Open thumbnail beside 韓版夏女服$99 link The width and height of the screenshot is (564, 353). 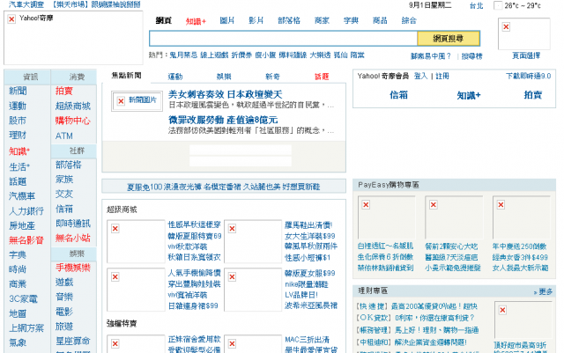click(253, 290)
